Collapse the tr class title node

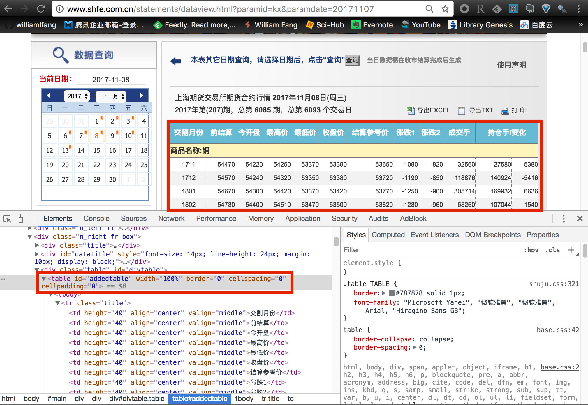[58, 303]
